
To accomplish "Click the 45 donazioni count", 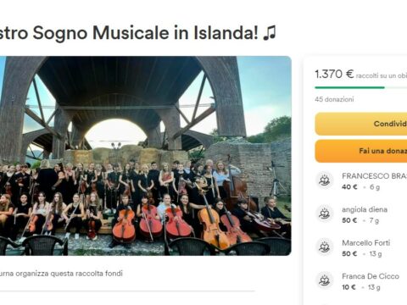I will [334, 99].
